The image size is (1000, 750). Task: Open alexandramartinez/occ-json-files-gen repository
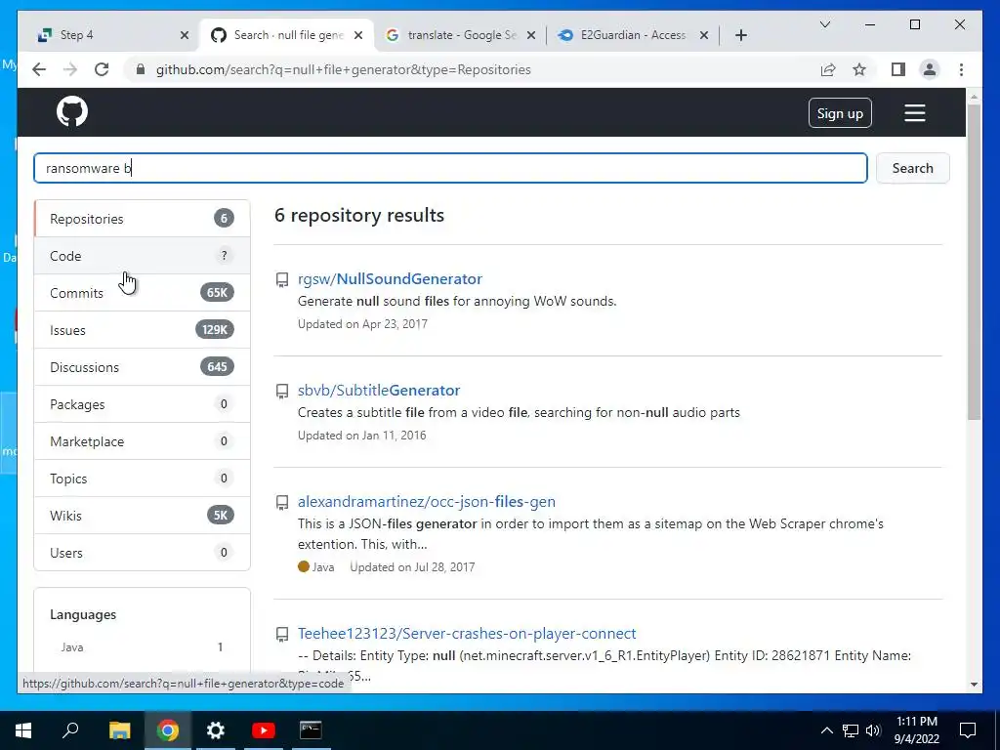click(427, 501)
